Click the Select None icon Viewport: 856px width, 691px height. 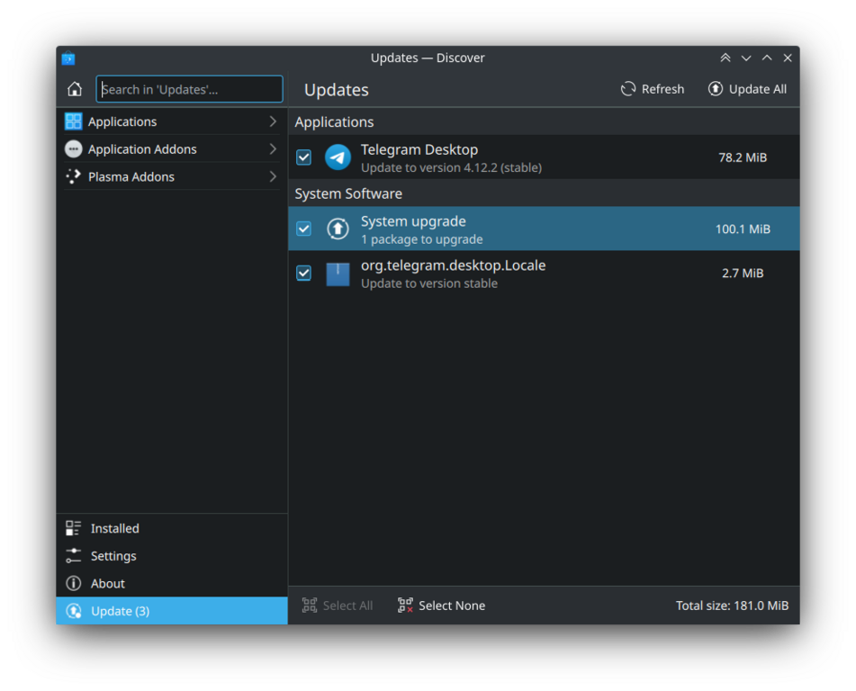pos(405,606)
